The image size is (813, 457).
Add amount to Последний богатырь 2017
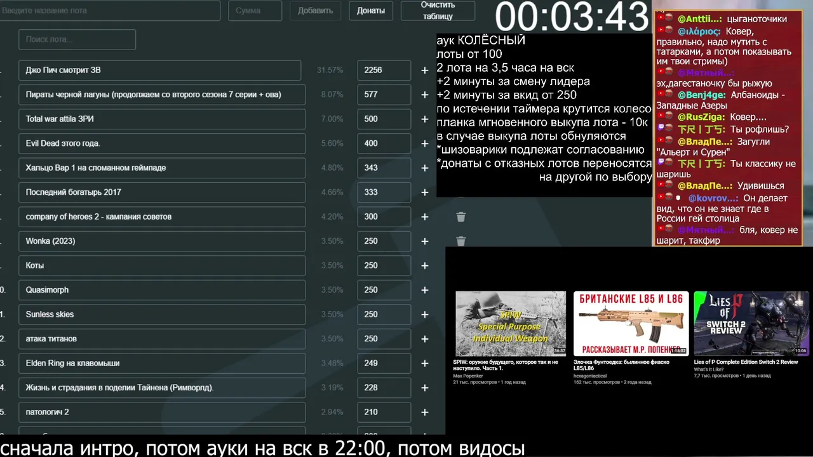425,192
